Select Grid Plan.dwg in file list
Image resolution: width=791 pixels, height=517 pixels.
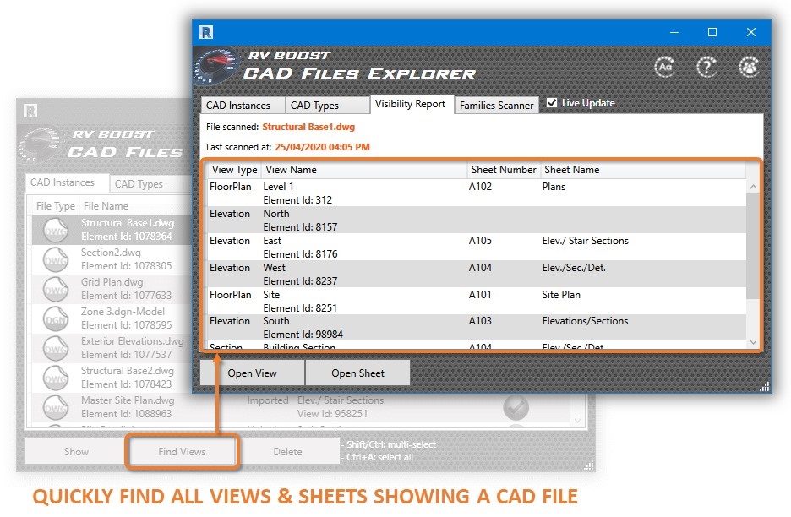112,289
